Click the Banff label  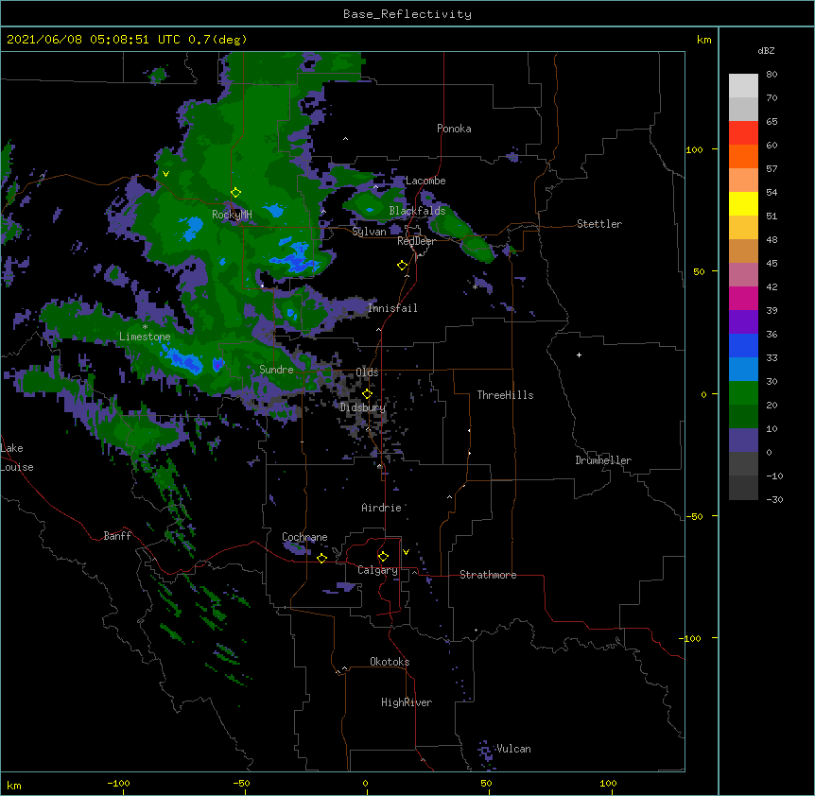(x=117, y=536)
